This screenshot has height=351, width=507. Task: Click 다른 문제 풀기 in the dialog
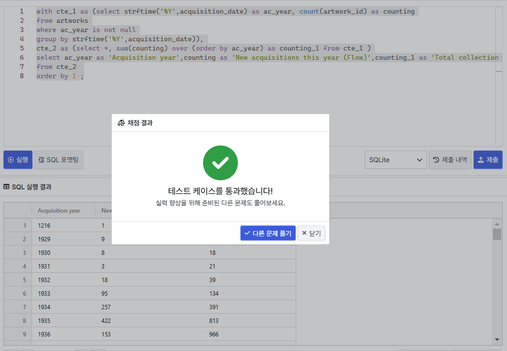[x=268, y=233]
